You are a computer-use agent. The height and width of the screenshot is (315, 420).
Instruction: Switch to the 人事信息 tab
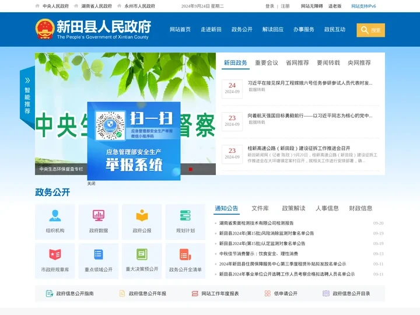point(327,208)
